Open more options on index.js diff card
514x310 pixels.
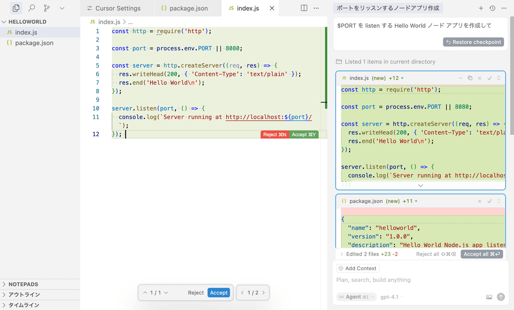[460, 78]
